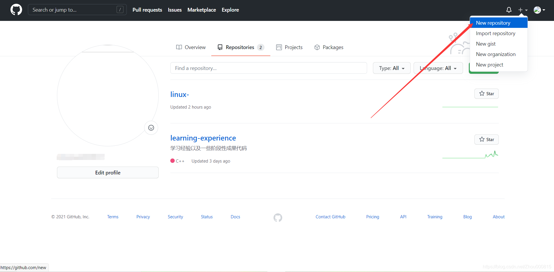Viewport: 554px width, 272px height.
Task: Click the Search or jump to field
Action: 77,10
